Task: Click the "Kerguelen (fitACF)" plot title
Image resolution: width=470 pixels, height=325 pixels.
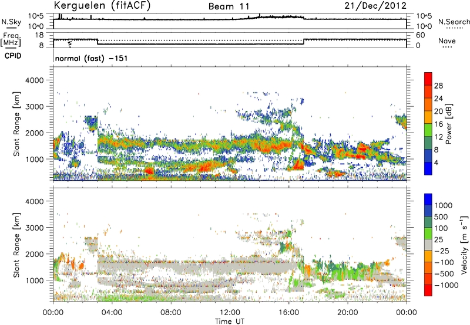Action: 102,5
